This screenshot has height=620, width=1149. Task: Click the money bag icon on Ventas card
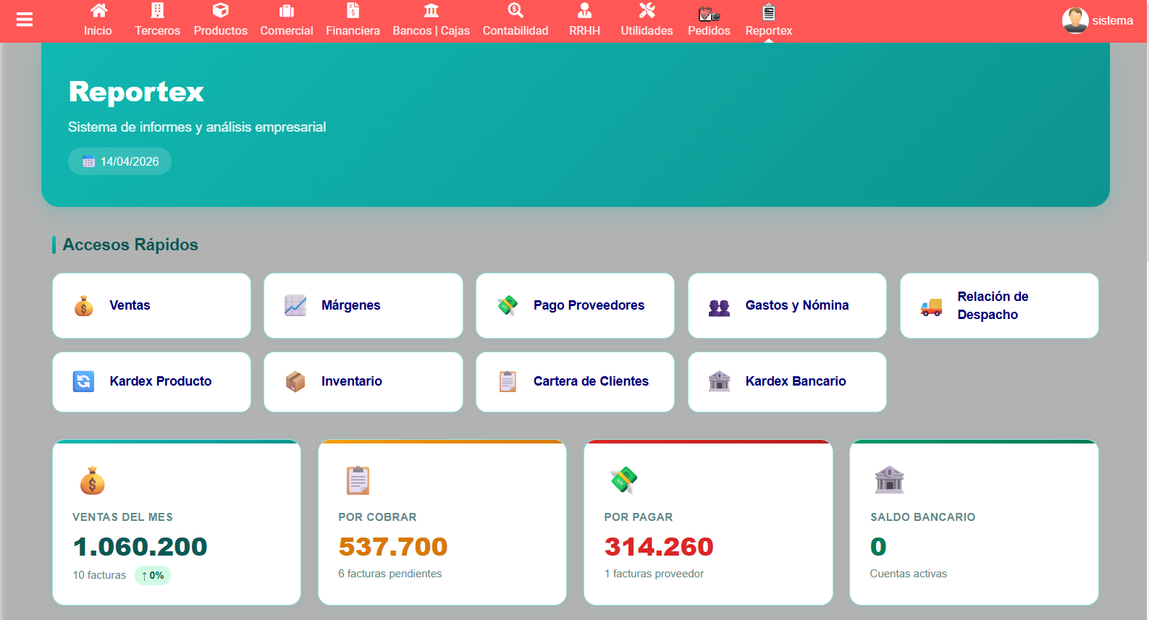coord(84,306)
